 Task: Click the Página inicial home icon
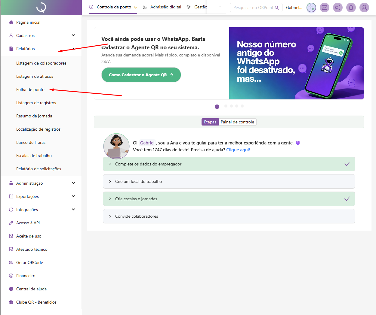click(x=11, y=22)
